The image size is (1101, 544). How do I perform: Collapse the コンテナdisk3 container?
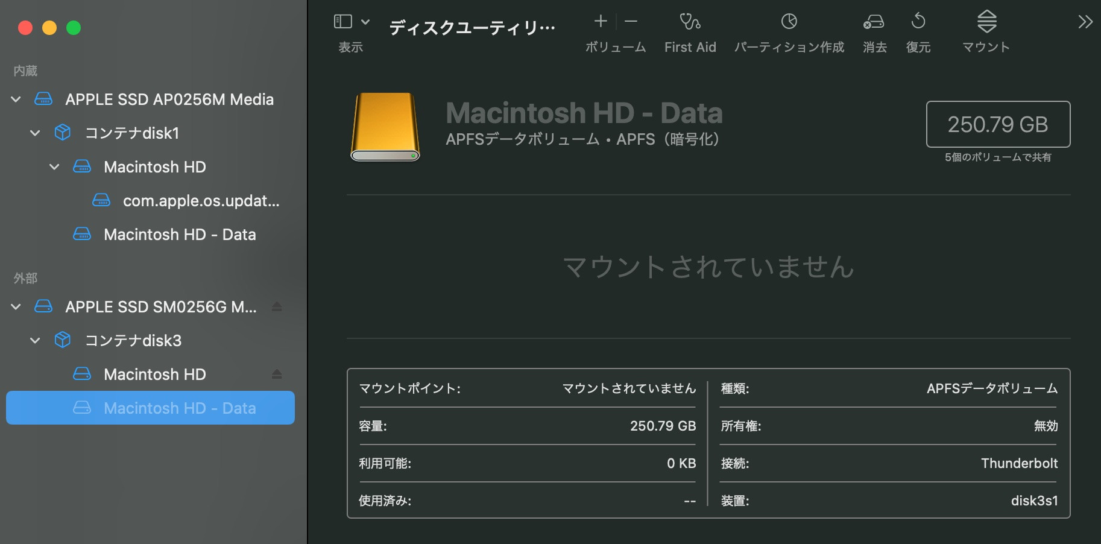coord(36,341)
